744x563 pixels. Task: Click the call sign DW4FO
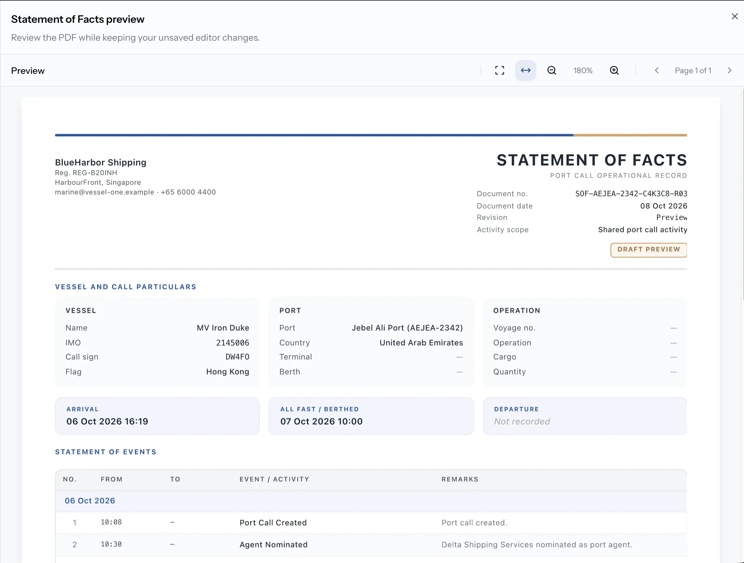pos(237,357)
